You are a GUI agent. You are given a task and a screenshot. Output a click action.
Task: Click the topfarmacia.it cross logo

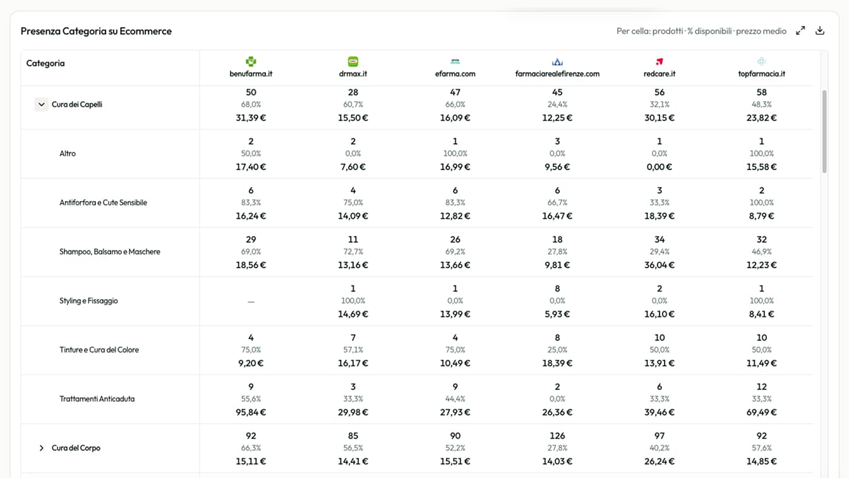[x=761, y=61]
